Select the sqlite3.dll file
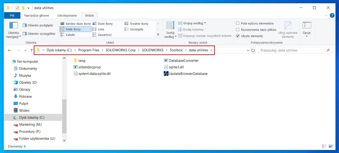The width and height of the screenshot is (339, 153). [174, 67]
